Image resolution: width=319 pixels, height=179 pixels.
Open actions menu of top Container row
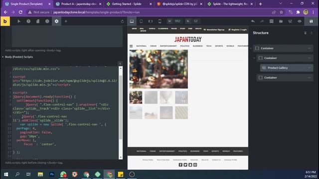[x=309, y=48]
